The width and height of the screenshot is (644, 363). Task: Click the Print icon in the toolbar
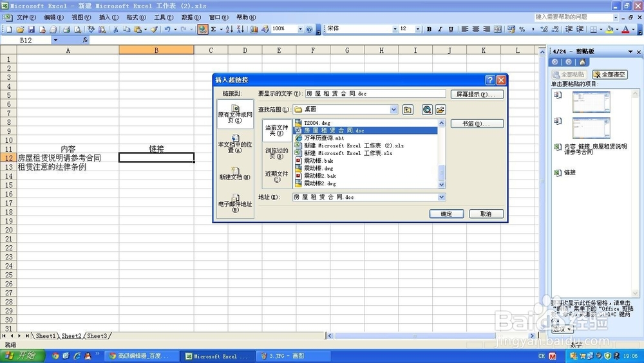click(66, 29)
